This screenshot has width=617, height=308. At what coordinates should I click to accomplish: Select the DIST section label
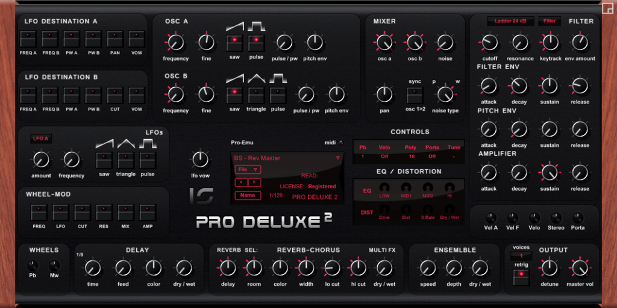point(367,212)
